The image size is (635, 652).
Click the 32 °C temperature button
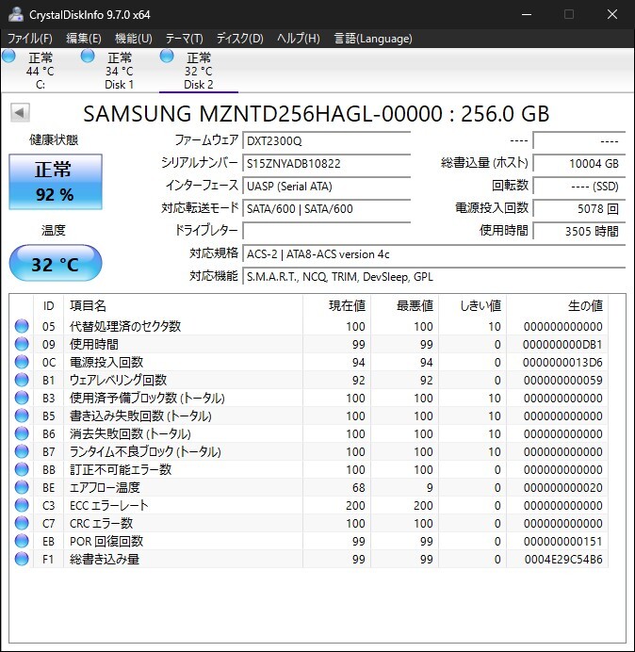(56, 263)
